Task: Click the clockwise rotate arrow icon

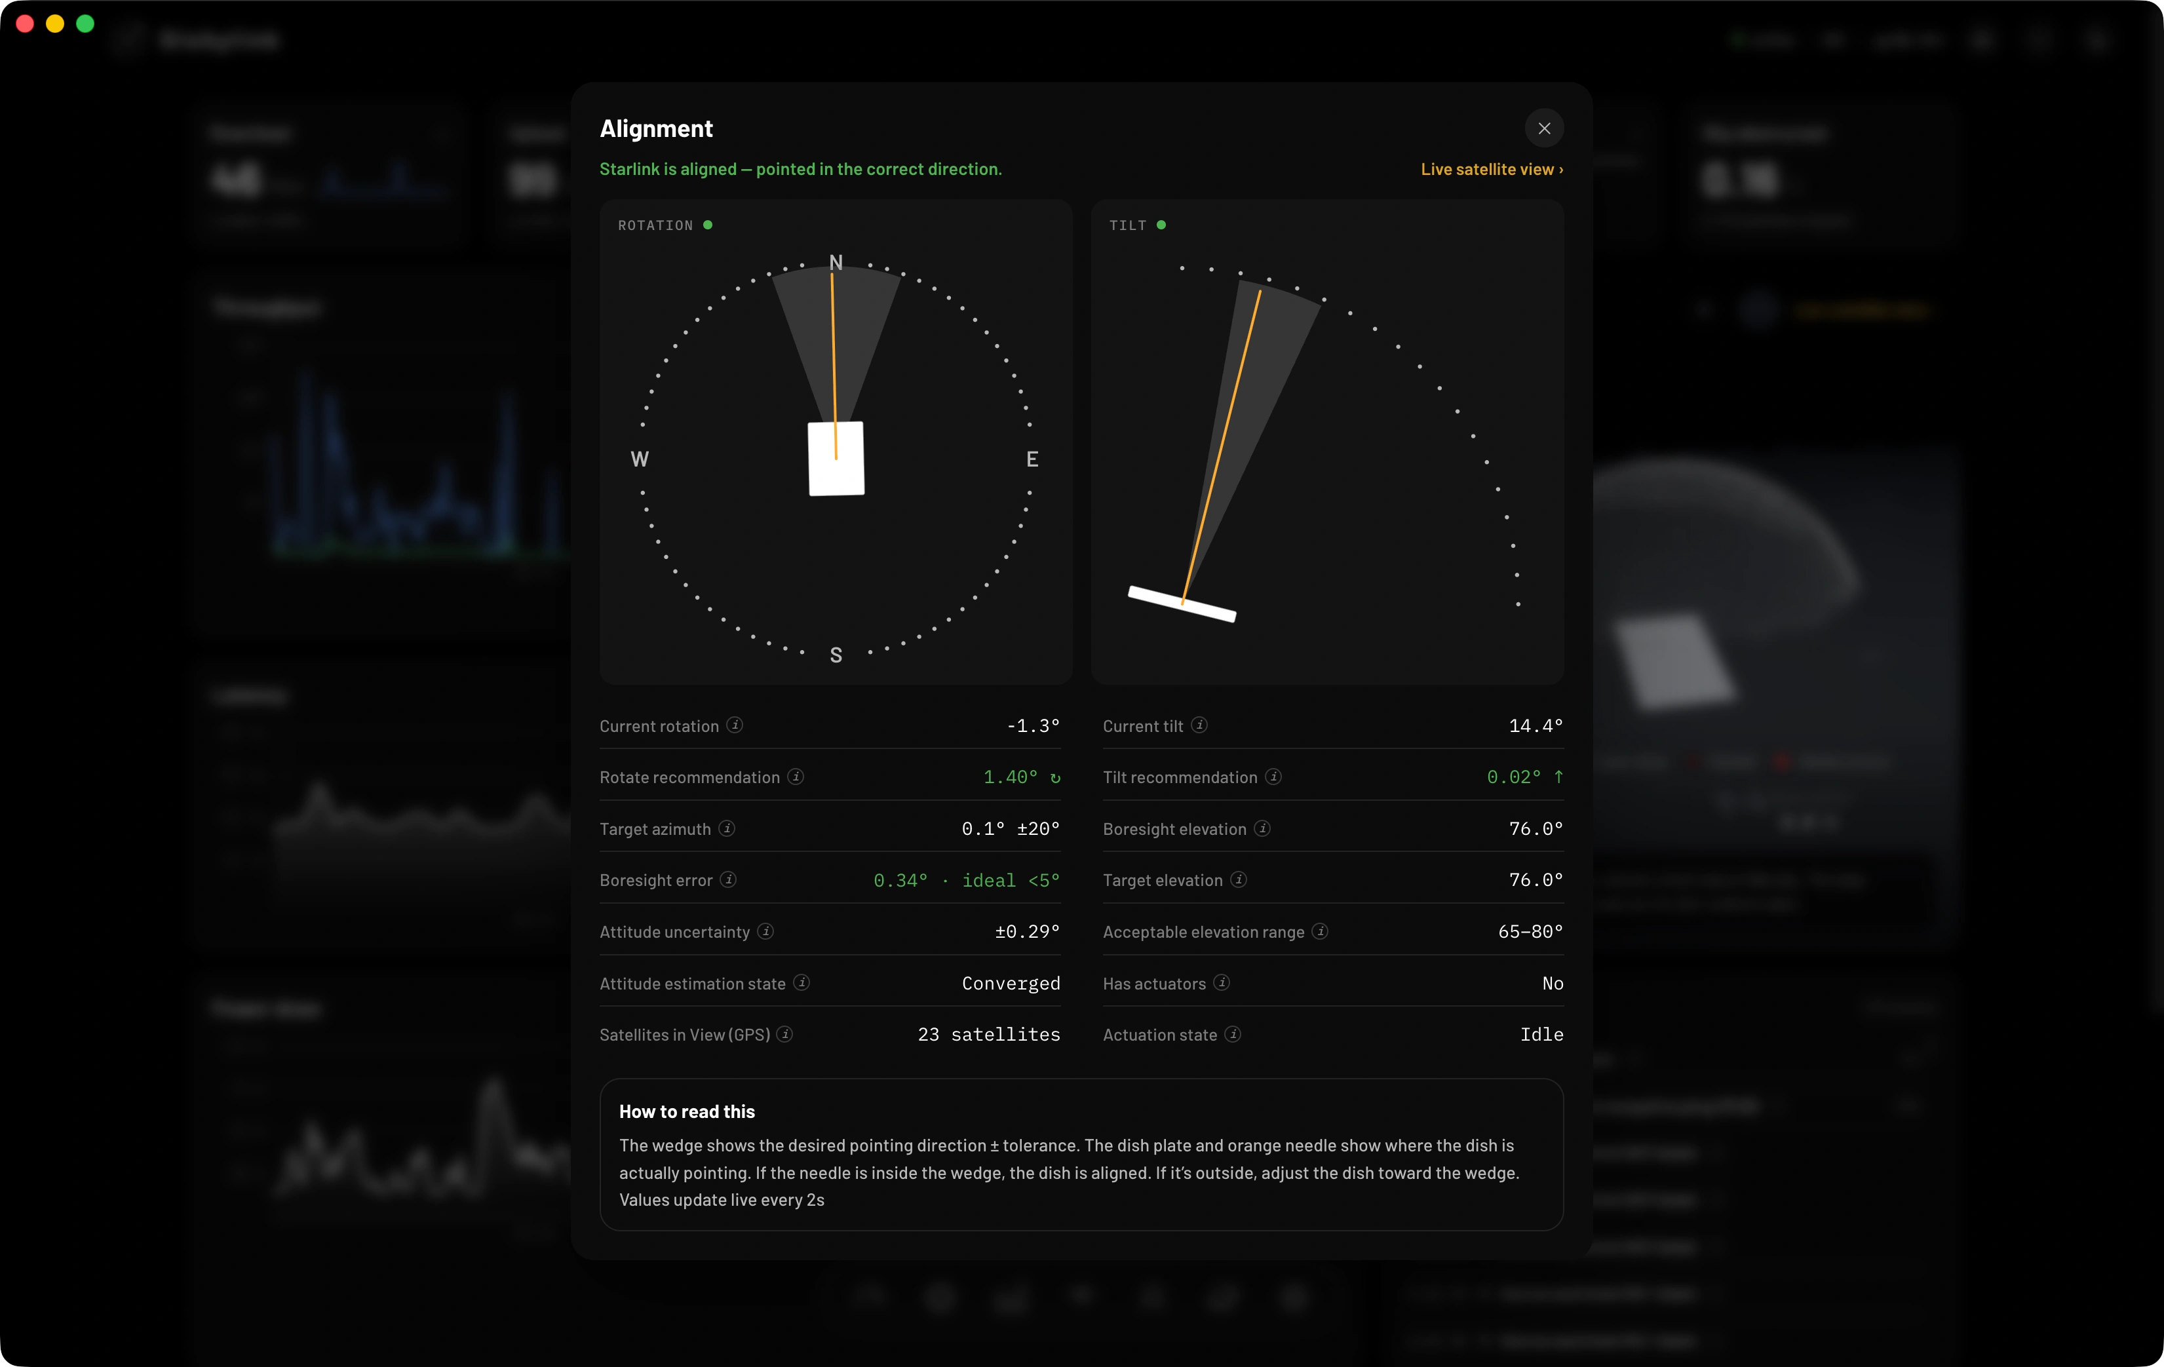Action: pyautogui.click(x=1055, y=777)
